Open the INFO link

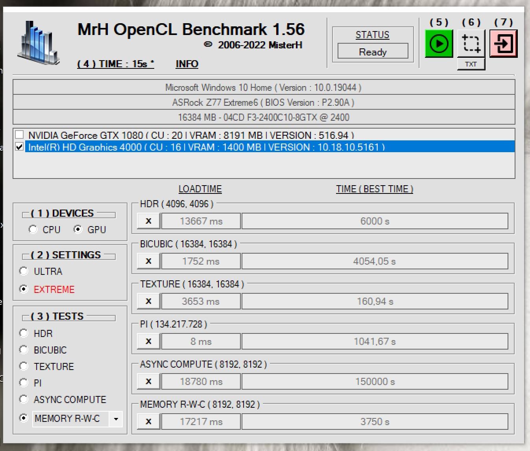187,64
